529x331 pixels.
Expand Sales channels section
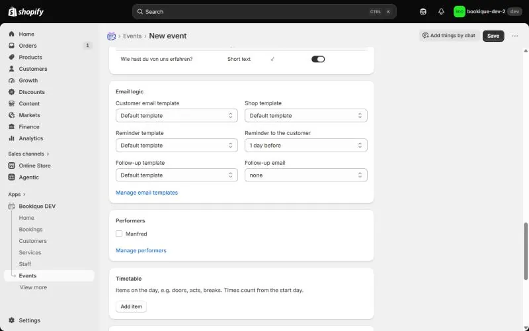click(x=28, y=154)
